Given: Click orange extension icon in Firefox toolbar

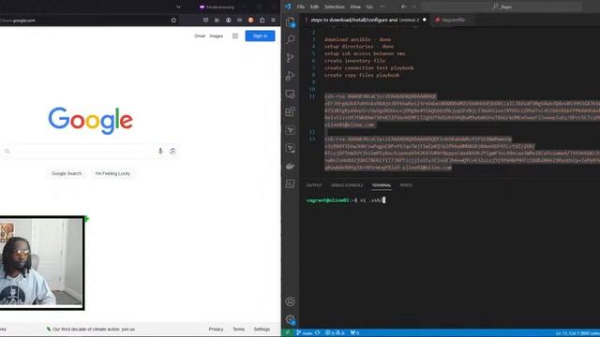Looking at the screenshot, I should pyautogui.click(x=250, y=21).
